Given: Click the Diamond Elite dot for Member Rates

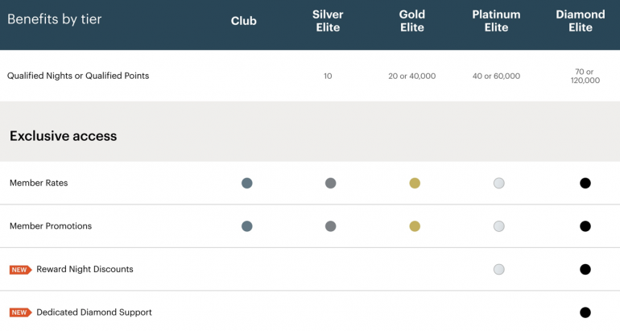Looking at the screenshot, I should click(x=585, y=183).
